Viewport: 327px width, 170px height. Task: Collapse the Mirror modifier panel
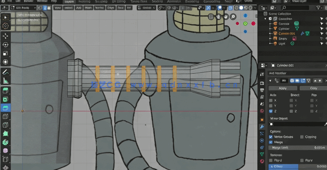point(270,80)
